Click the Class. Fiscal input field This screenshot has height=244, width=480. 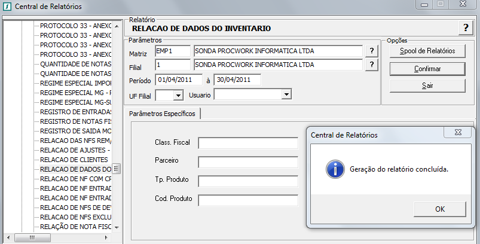point(248,143)
